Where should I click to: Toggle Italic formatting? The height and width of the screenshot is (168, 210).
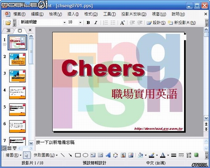(96, 23)
